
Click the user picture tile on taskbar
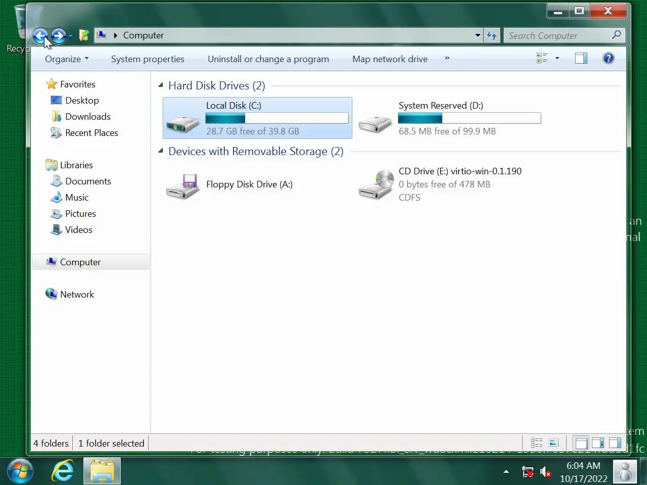point(625,472)
